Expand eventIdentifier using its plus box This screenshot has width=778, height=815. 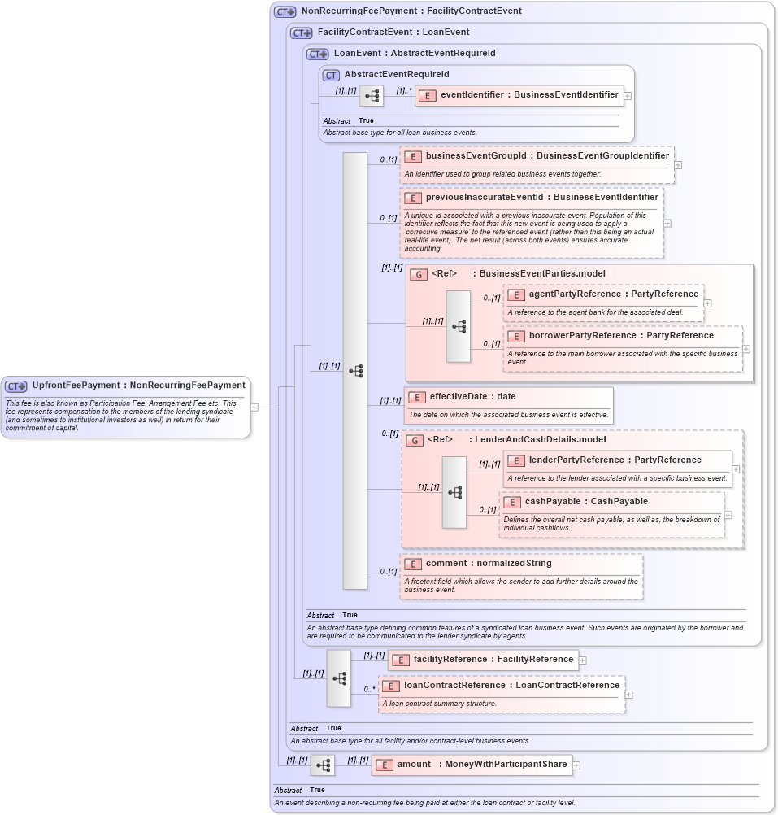tap(628, 95)
